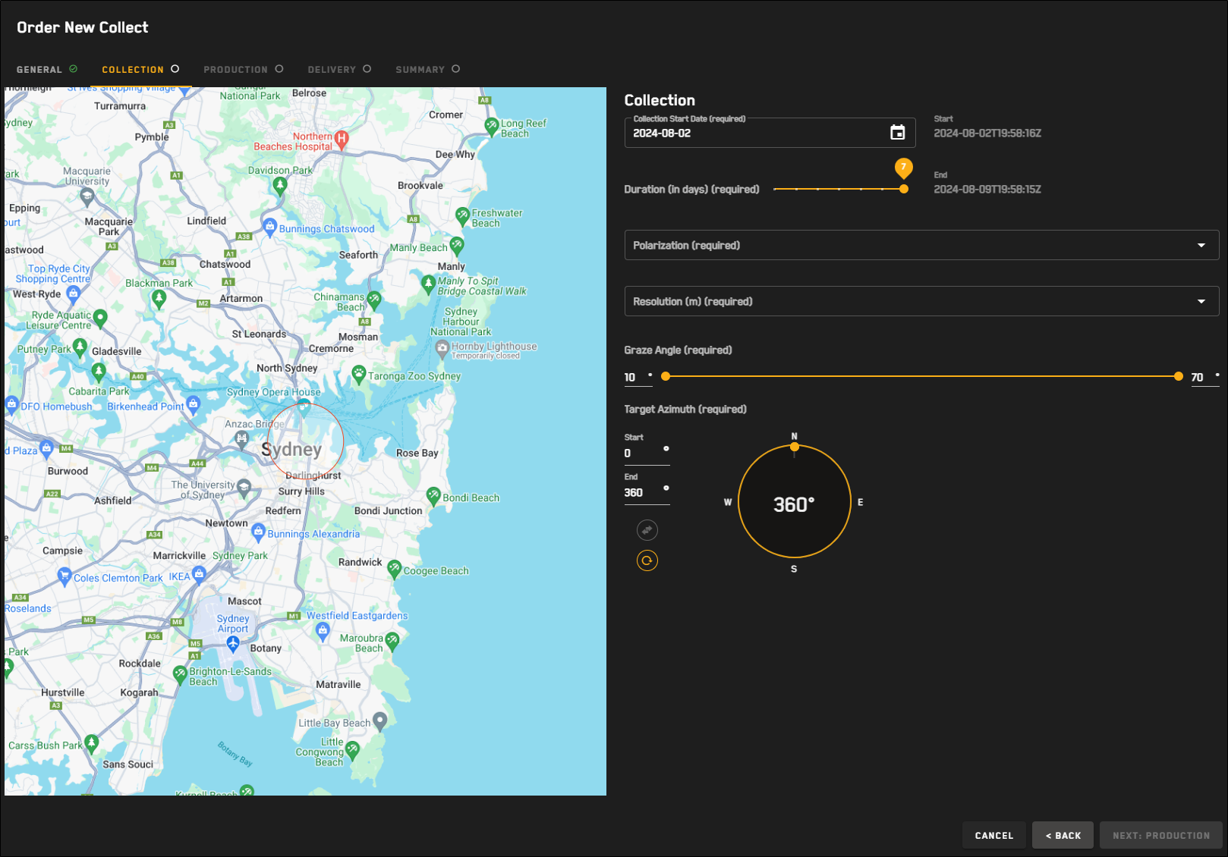Click the duration slider handle at 7 days

(903, 189)
